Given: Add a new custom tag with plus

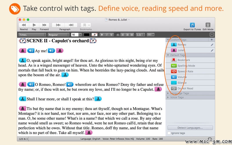Looking at the screenshot, I should (x=212, y=40).
